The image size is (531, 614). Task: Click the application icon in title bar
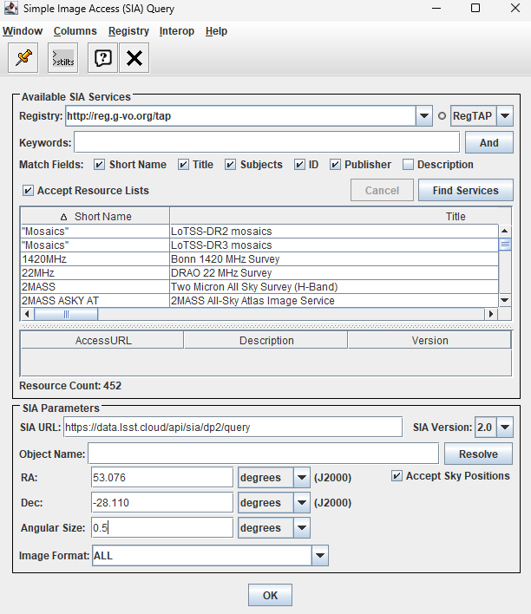click(10, 8)
